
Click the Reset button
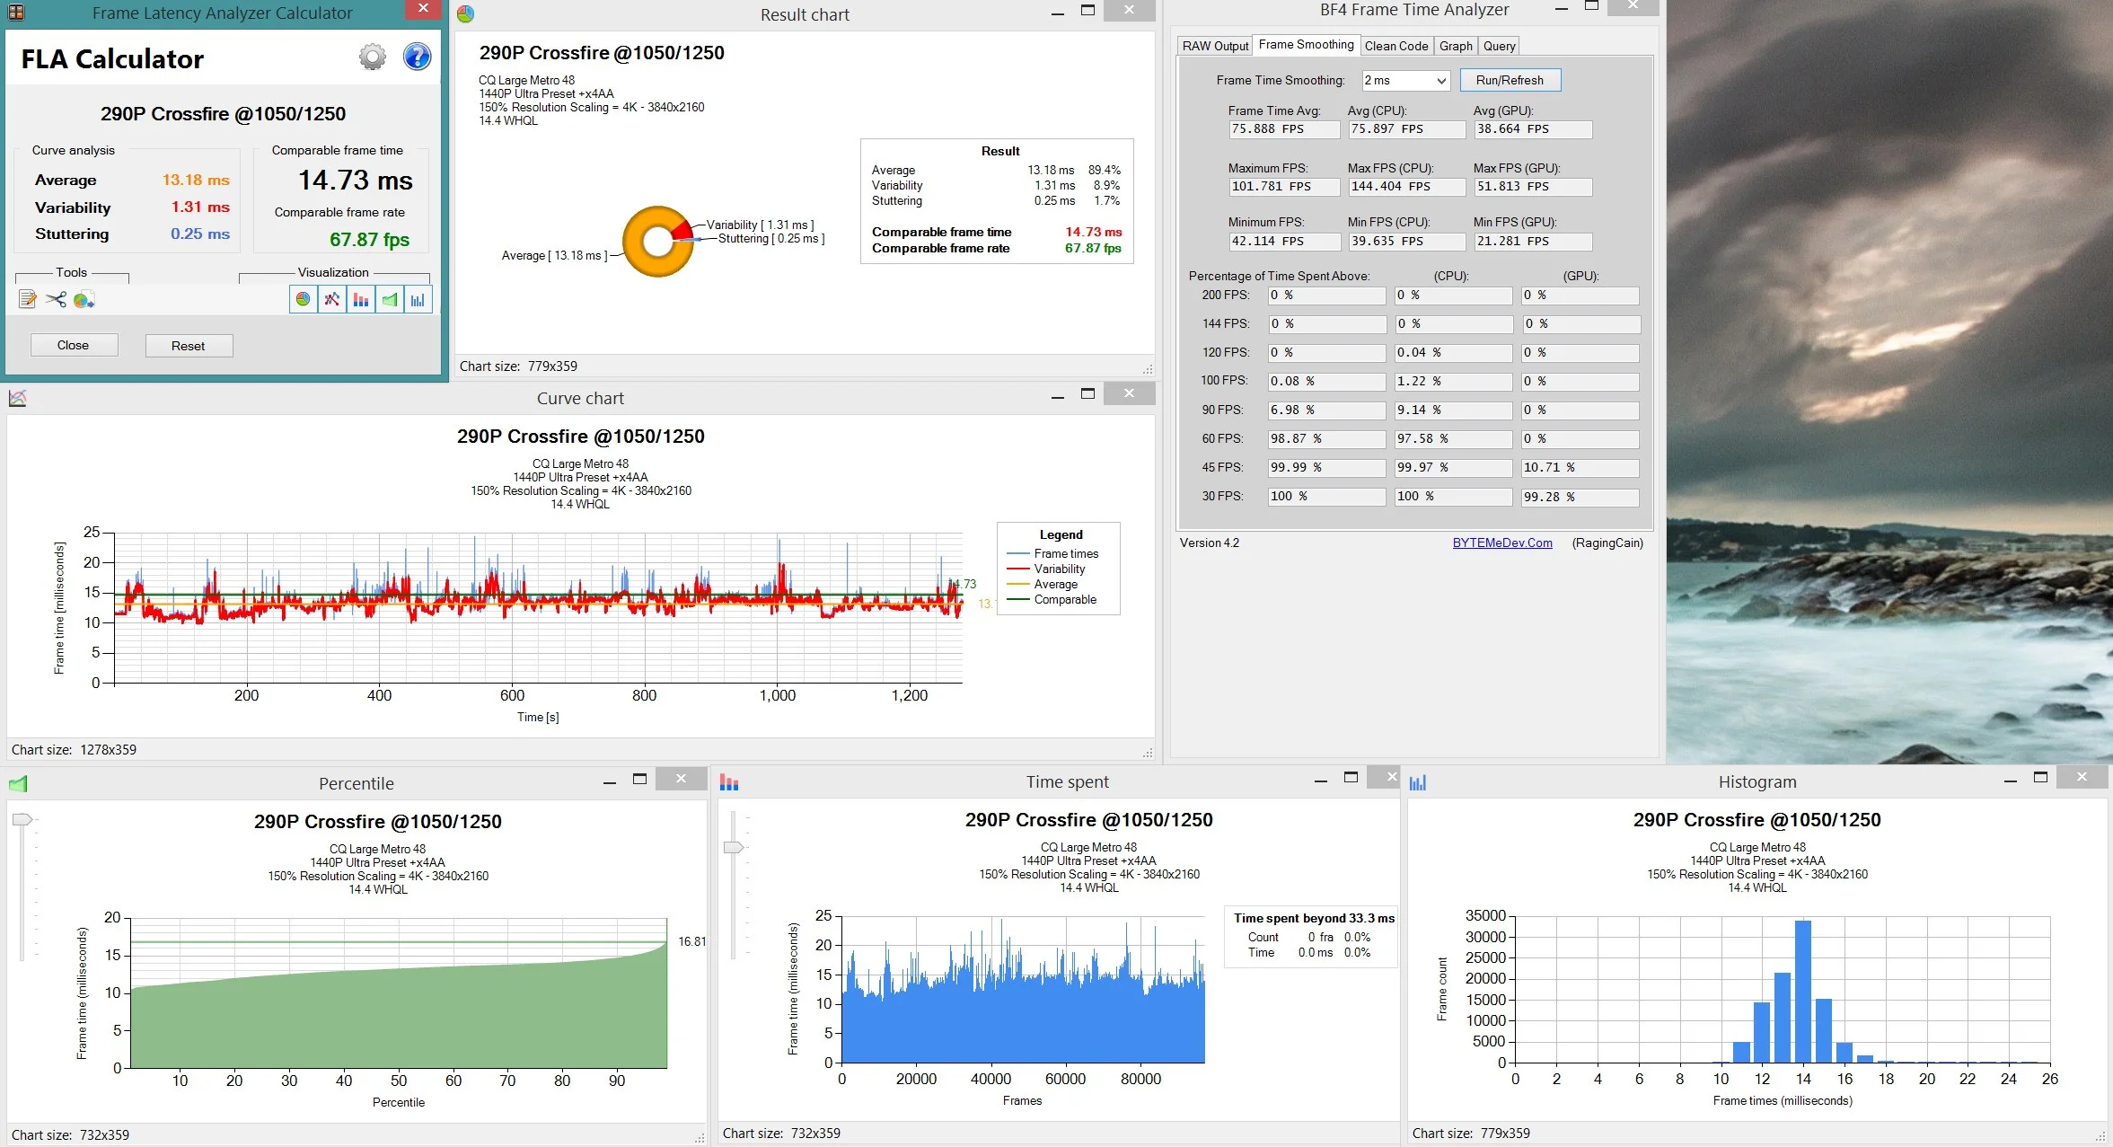pyautogui.click(x=189, y=346)
